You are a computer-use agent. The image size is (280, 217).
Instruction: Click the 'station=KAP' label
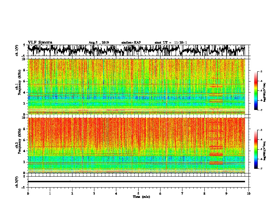[131, 43]
